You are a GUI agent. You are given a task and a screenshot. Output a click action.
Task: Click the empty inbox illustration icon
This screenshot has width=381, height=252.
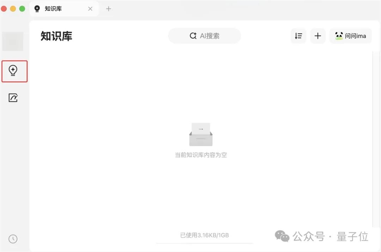[201, 134]
